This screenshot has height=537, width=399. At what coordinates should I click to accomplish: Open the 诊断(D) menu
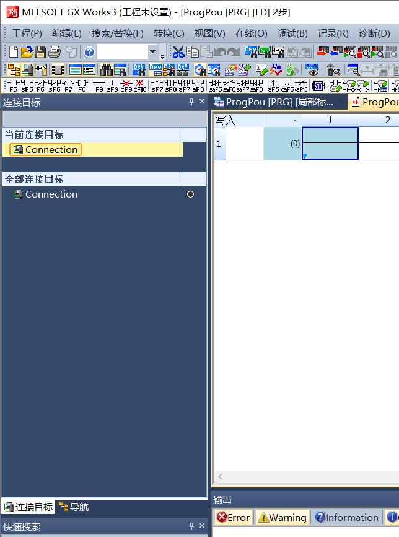374,33
